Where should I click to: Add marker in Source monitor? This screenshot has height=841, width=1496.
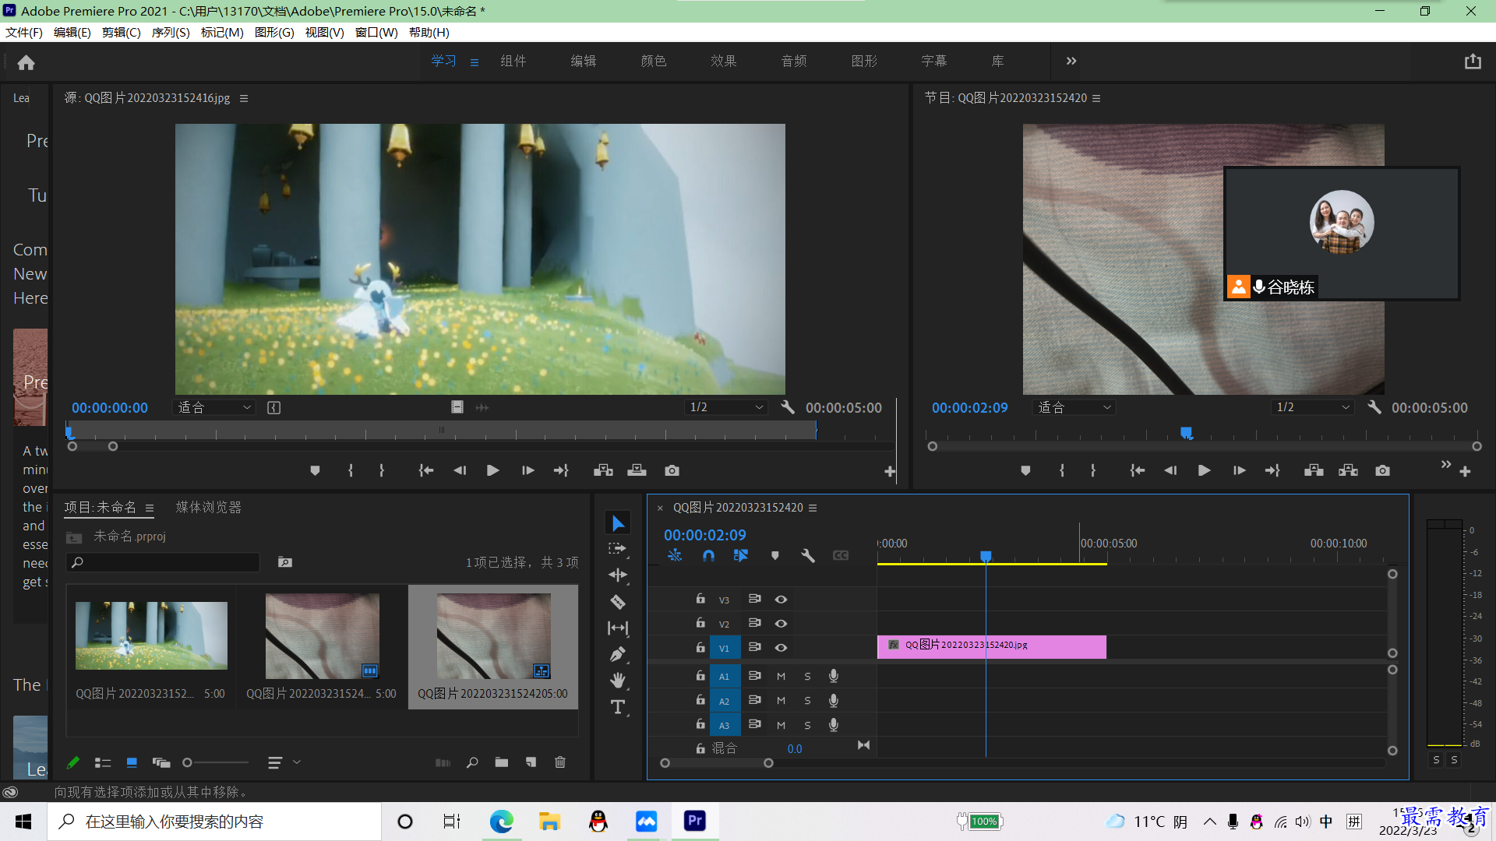(x=315, y=470)
